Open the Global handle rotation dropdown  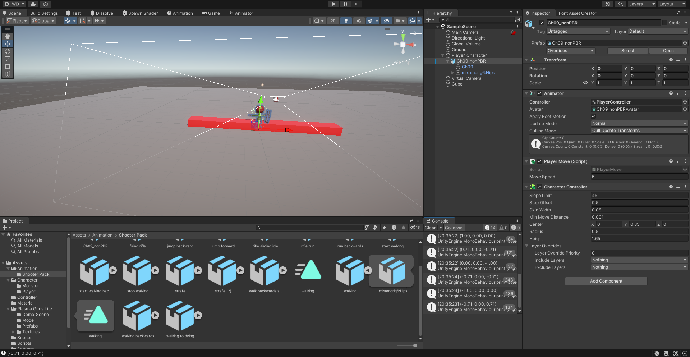(43, 21)
